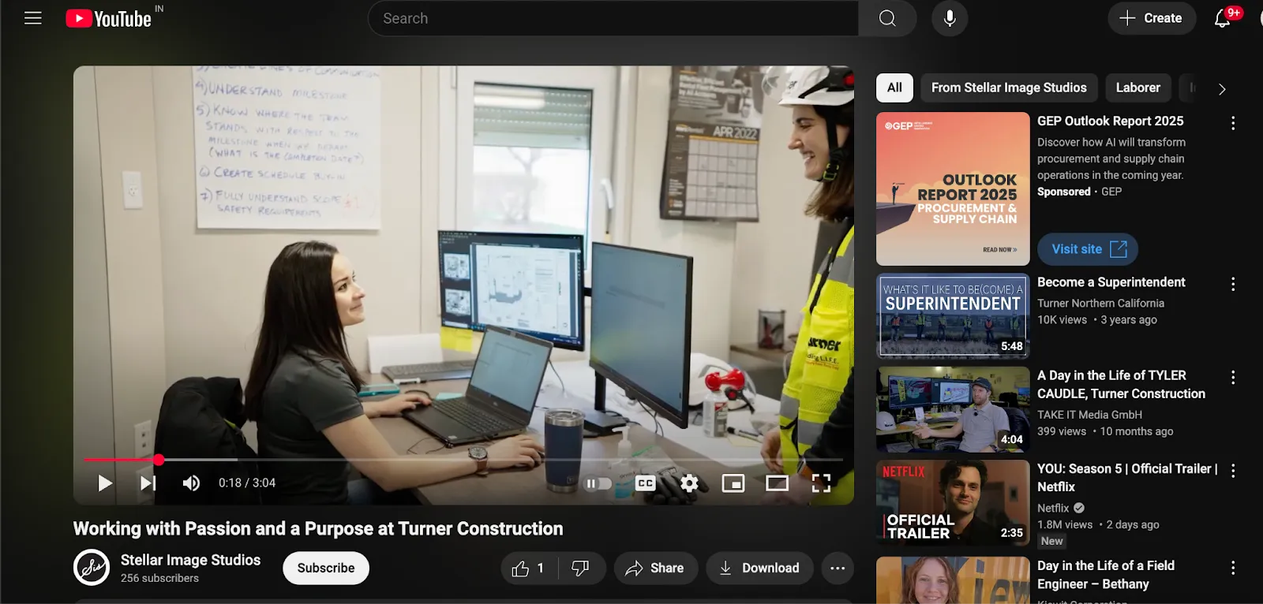The image size is (1263, 604).
Task: Open Tyler Caudle day in life thumbnail
Action: click(x=953, y=409)
